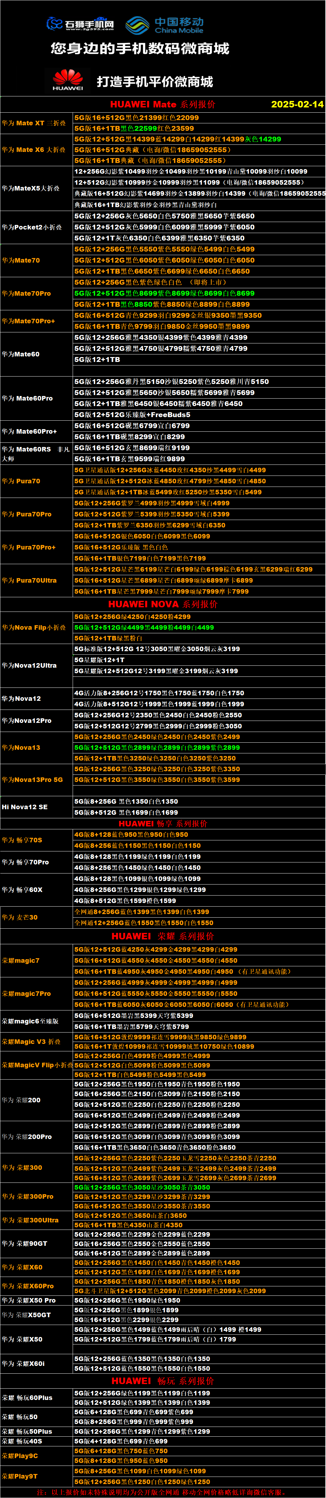
Task: Select the 华为 麦芒30 row label
Action: [x=20, y=918]
